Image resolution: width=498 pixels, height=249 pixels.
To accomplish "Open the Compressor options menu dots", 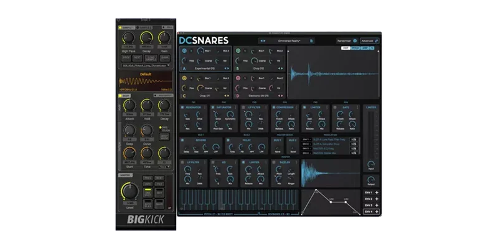I will pyautogui.click(x=296, y=107).
